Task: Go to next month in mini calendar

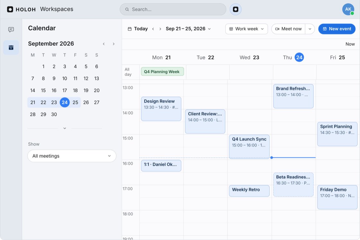Action: click(x=113, y=44)
